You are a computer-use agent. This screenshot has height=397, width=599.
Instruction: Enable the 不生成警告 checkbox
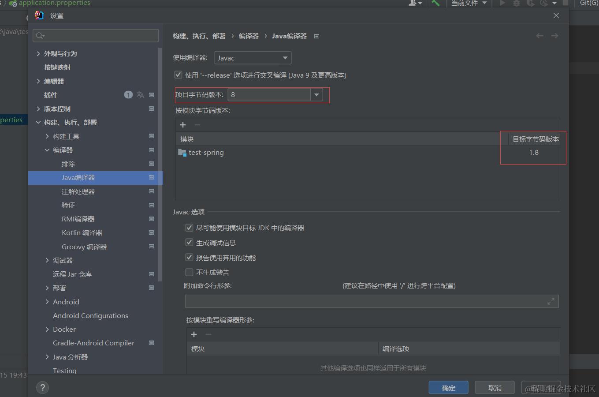tap(189, 272)
